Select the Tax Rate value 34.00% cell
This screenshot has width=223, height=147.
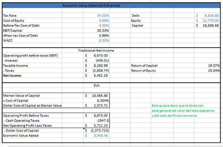point(96,16)
